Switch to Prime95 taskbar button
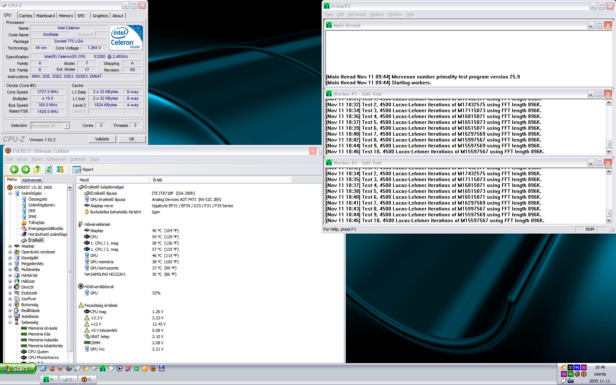Viewport: 616px width, 385px height. click(49, 379)
